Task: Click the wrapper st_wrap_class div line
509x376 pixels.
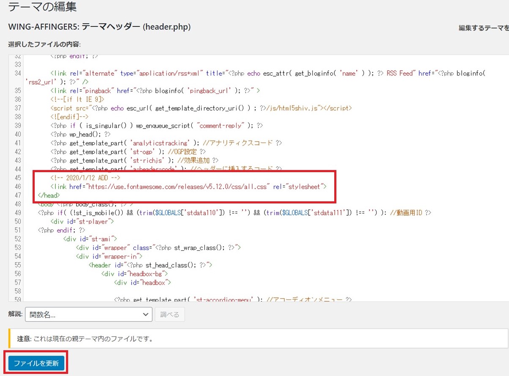Action: pyautogui.click(x=158, y=247)
